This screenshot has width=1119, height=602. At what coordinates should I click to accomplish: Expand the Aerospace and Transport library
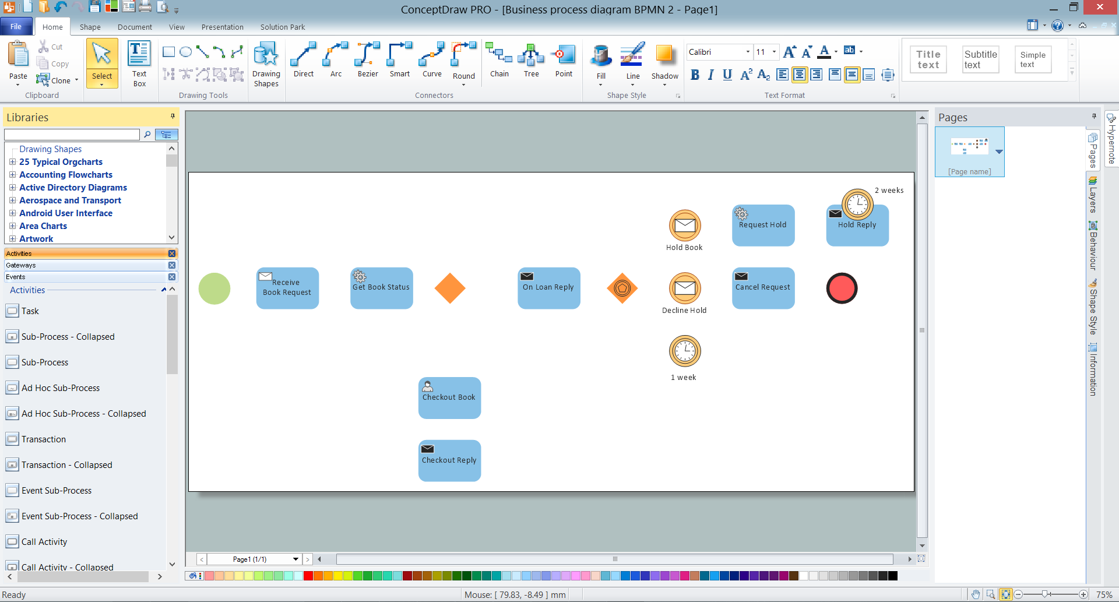point(12,200)
